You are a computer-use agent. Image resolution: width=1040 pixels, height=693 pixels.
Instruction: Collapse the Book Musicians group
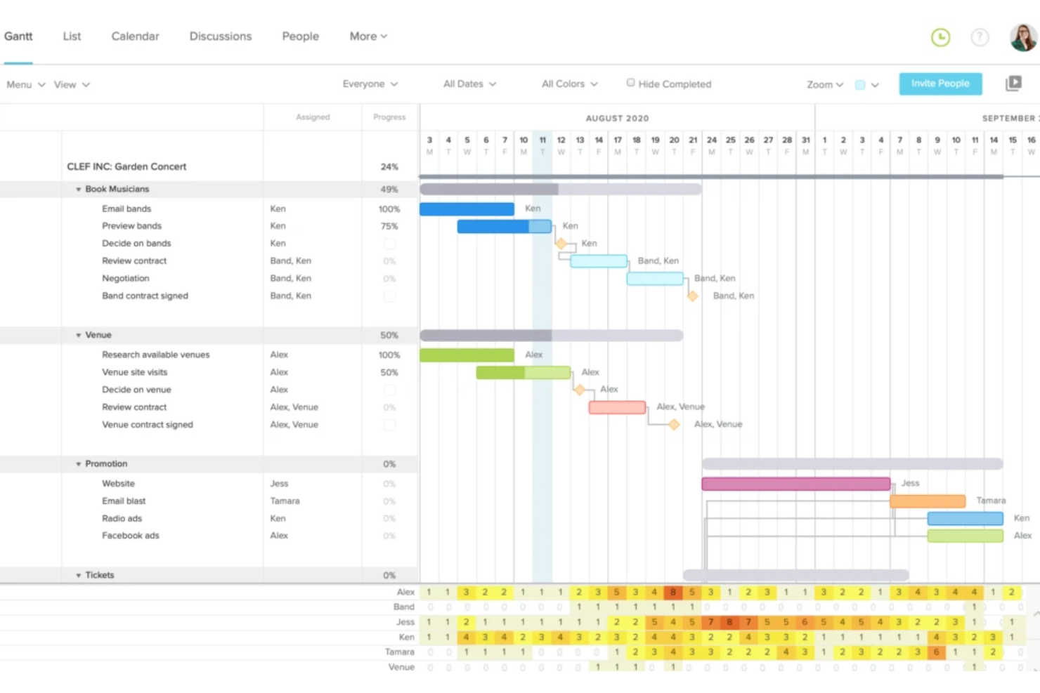79,190
